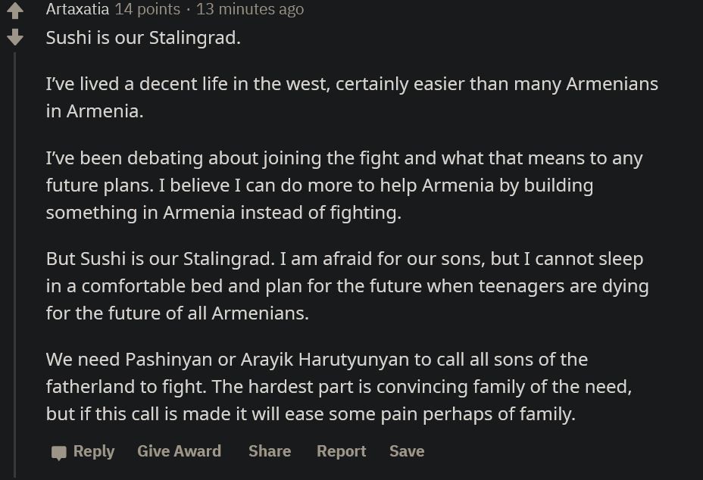Upvote the comment by Artaxatia
The height and width of the screenshot is (480, 703).
tap(14, 11)
